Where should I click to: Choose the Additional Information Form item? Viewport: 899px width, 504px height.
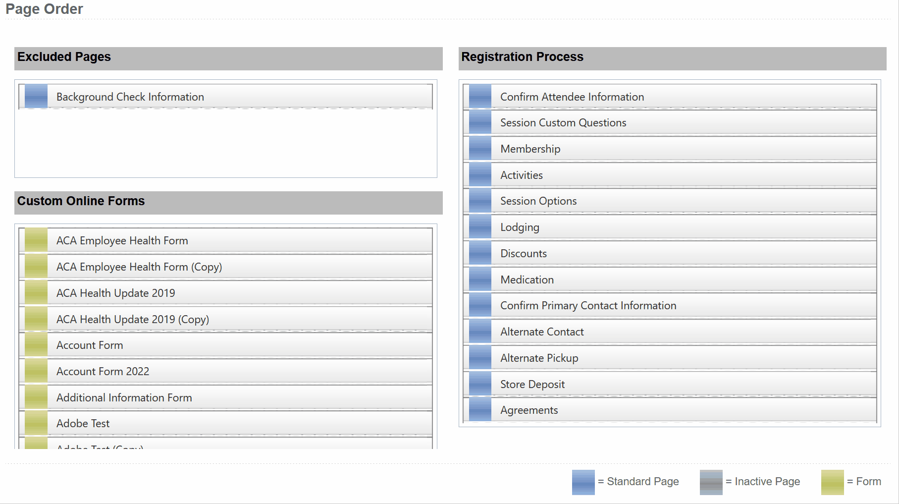click(124, 397)
